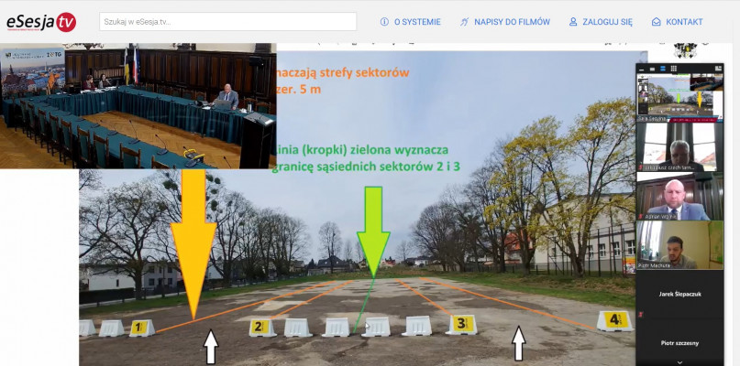This screenshot has height=366, width=740.
Task: Click the council chamber camera inset video
Action: pos(138,106)
